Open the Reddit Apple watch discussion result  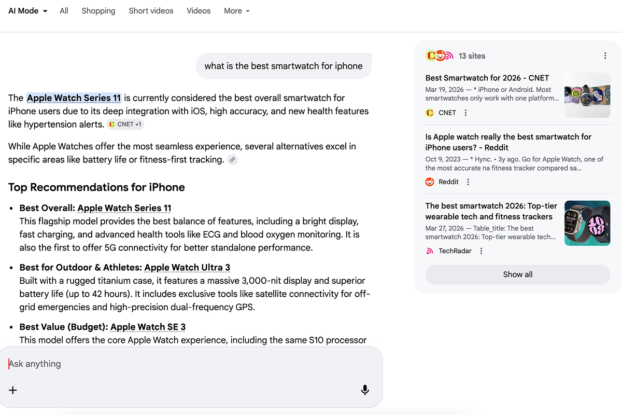[x=508, y=142]
